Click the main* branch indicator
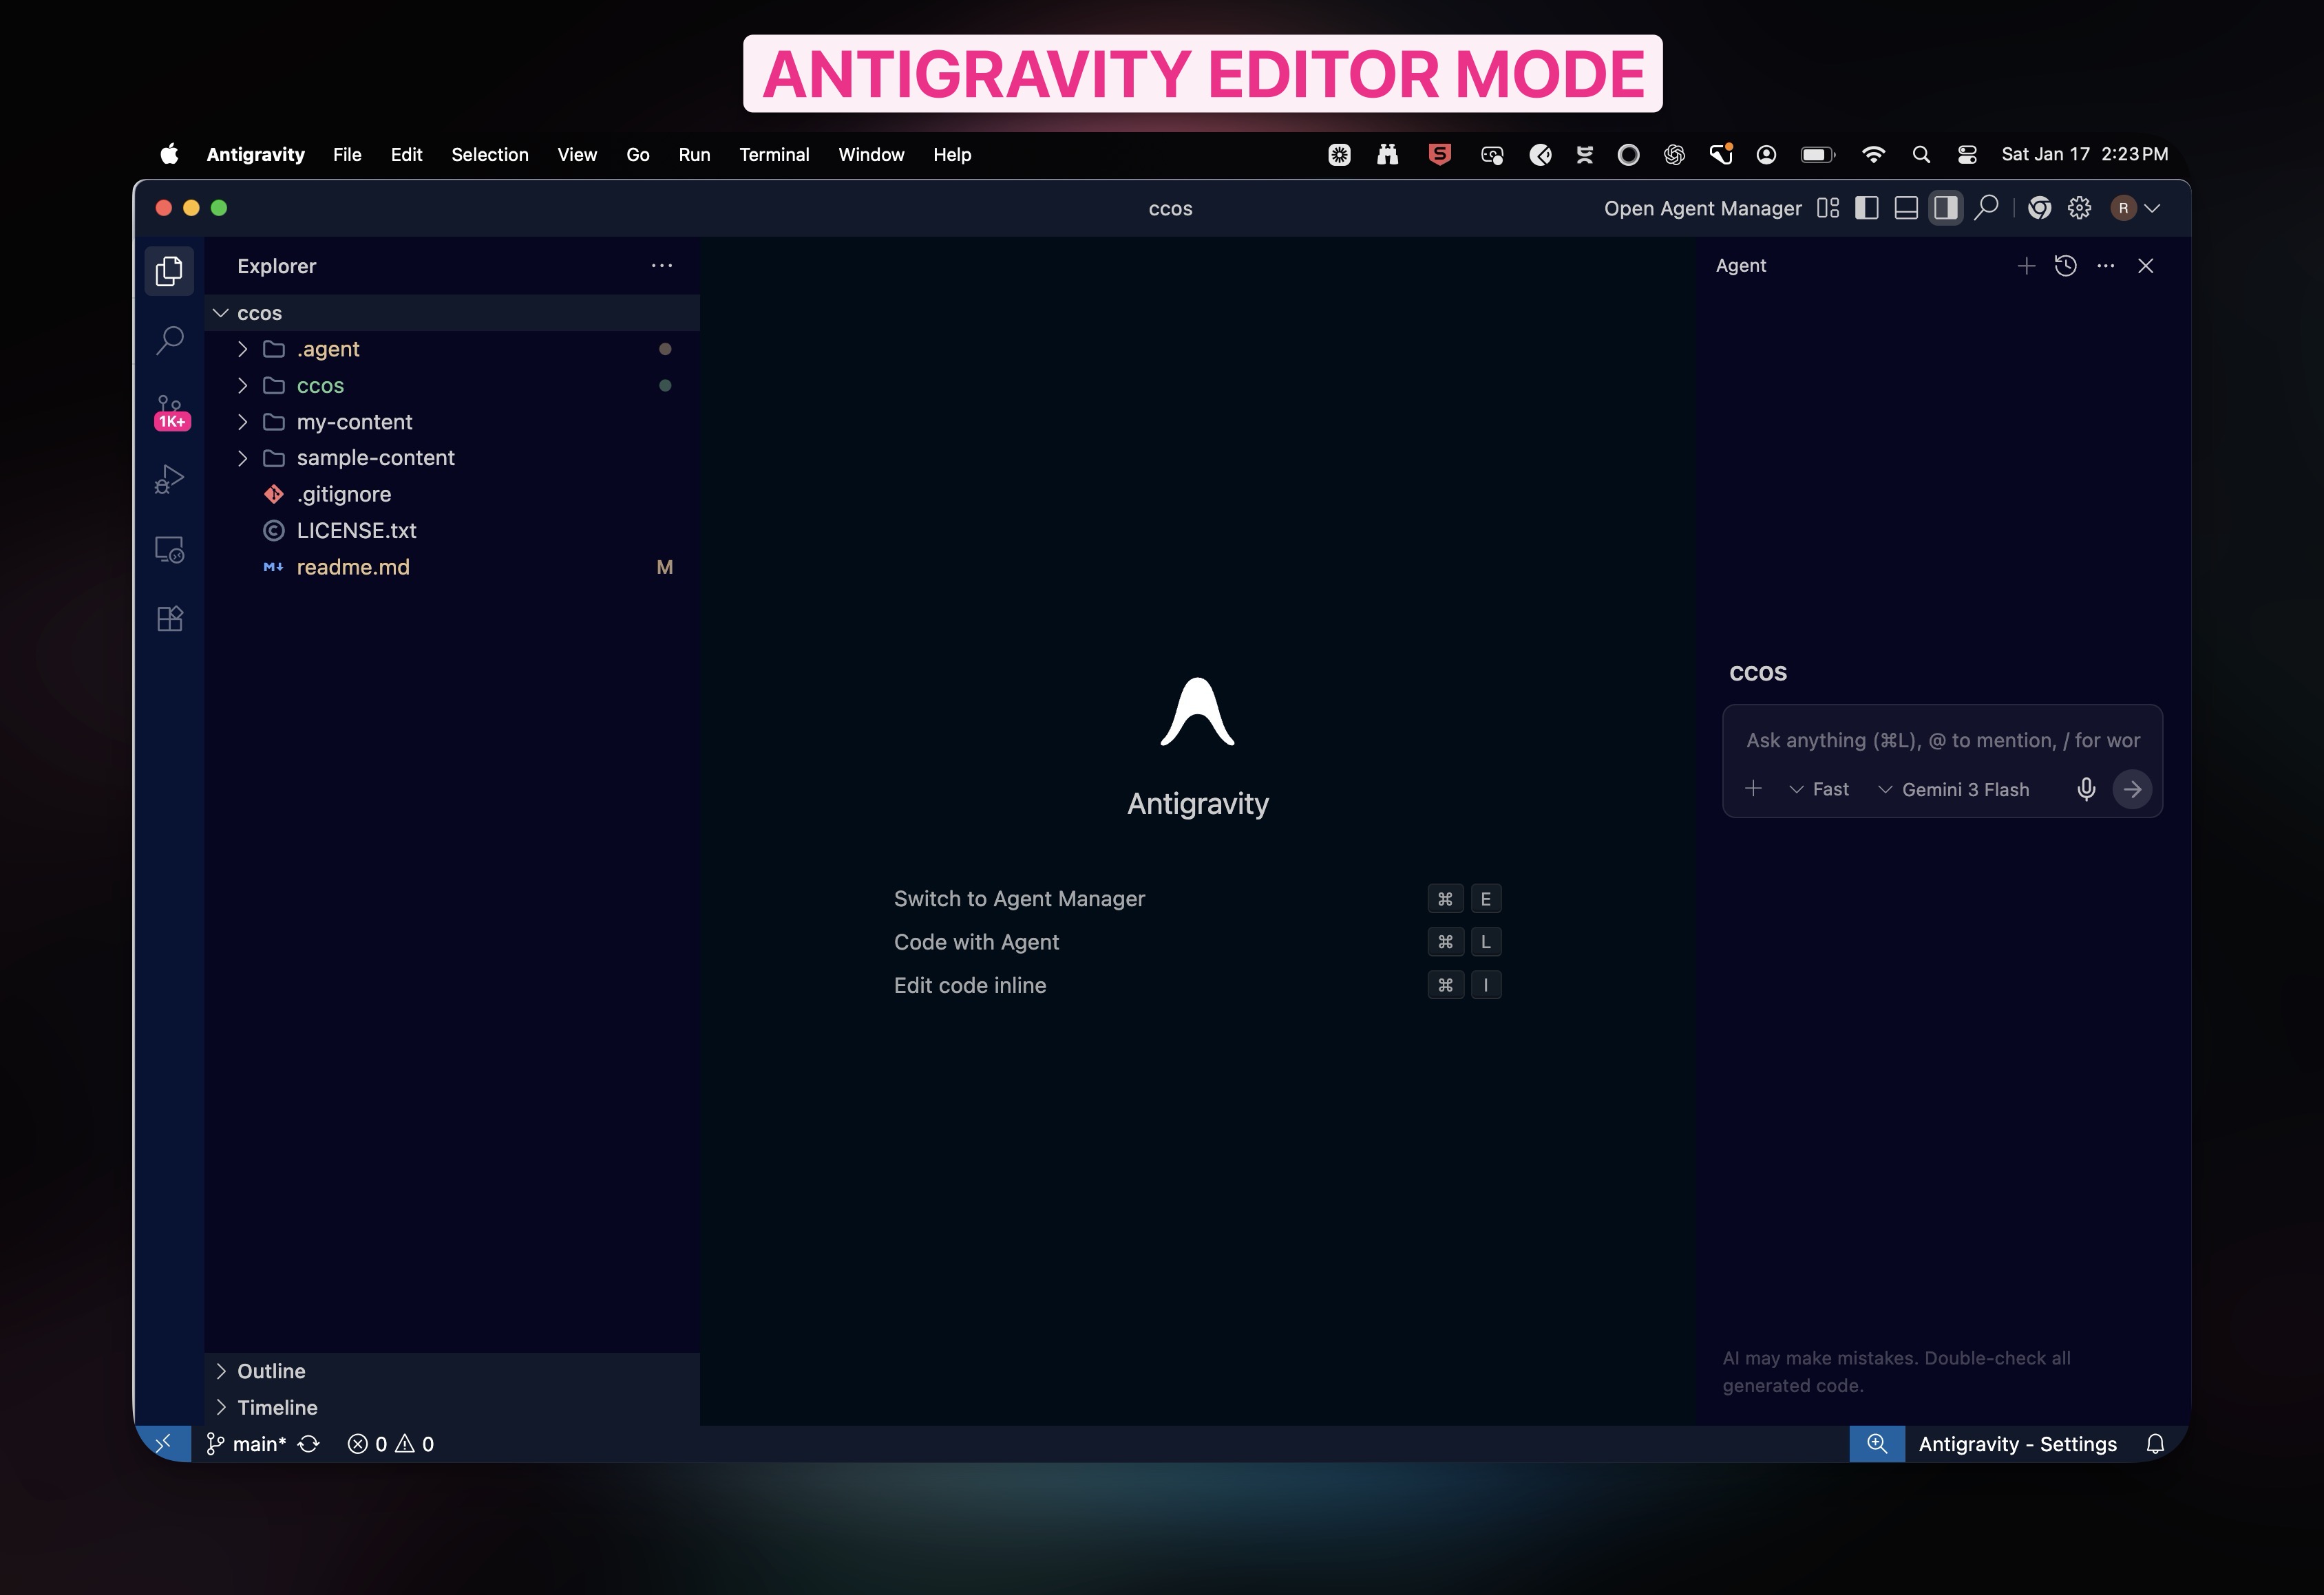Screen dimensions: 2324x1595 click(247, 1443)
